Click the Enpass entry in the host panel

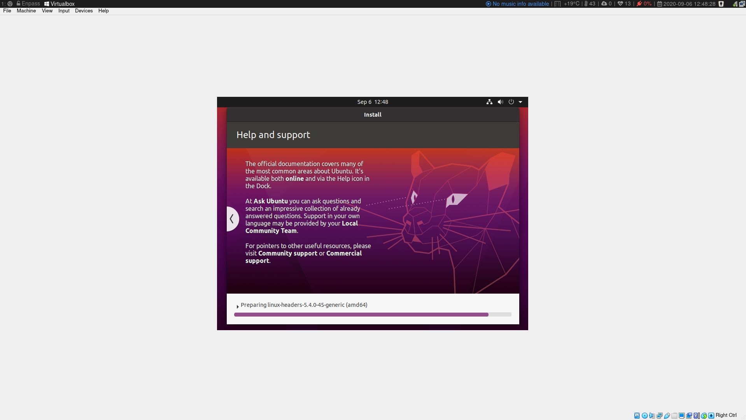click(x=28, y=3)
